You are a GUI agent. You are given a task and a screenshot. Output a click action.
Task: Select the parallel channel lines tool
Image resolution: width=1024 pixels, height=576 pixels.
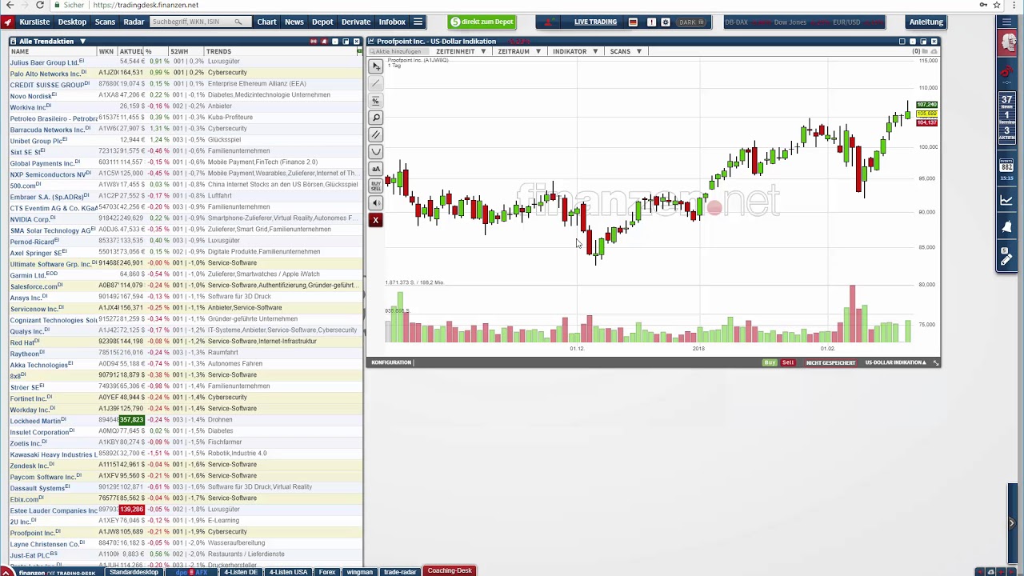pos(376,134)
